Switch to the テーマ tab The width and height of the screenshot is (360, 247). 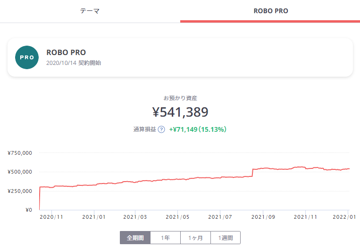tap(90, 11)
